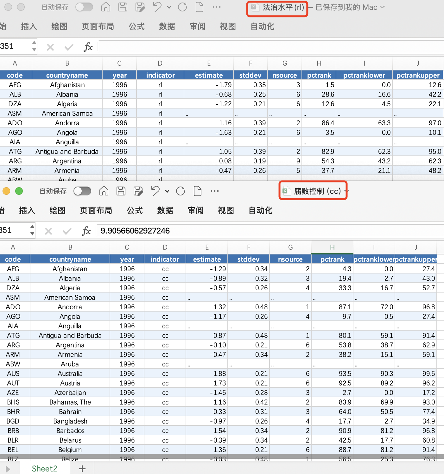Click the Redo icon in the toolbar
The width and height of the screenshot is (444, 474).
[183, 7]
